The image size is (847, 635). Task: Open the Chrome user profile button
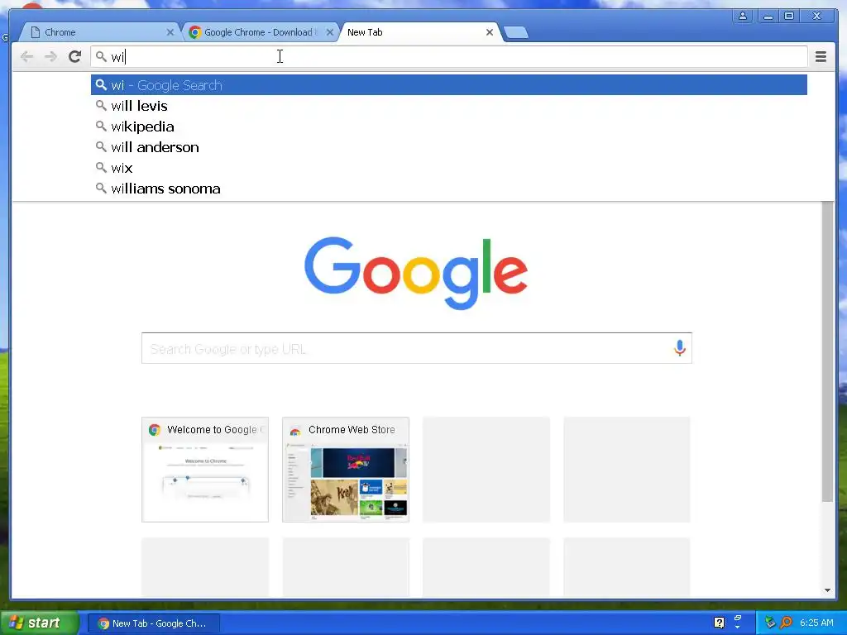743,16
